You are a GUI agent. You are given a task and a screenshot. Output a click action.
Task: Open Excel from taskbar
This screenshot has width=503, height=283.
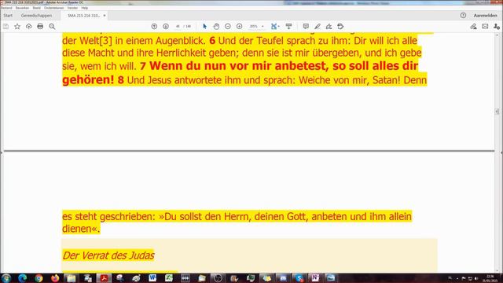pos(169,277)
